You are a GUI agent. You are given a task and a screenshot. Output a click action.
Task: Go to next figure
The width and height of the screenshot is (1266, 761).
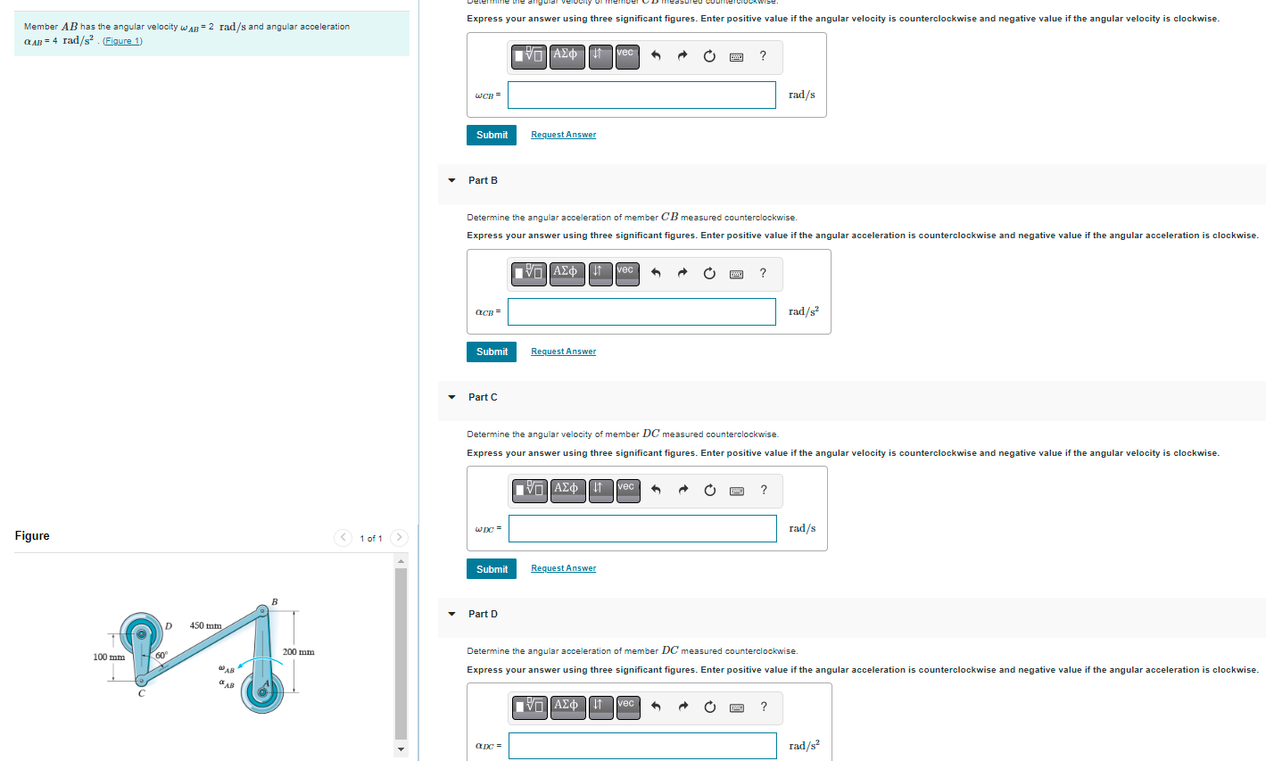point(399,537)
